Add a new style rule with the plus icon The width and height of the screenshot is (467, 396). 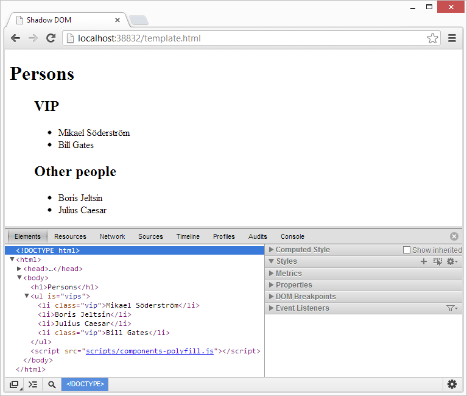pyautogui.click(x=424, y=261)
